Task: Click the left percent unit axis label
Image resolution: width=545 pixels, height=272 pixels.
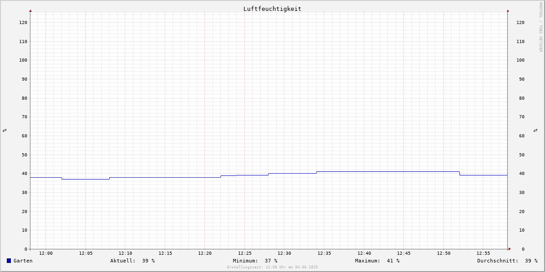Action: tap(5, 130)
